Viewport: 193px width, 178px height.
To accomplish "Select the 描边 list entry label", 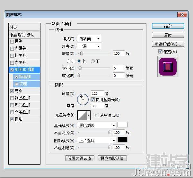I will point(18,119).
